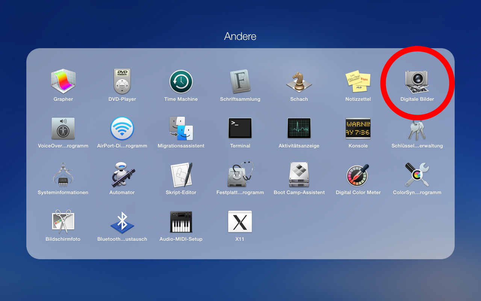481x301 pixels.
Task: Launch Festplattendienstprogramm disk icon
Action: tap(240, 175)
